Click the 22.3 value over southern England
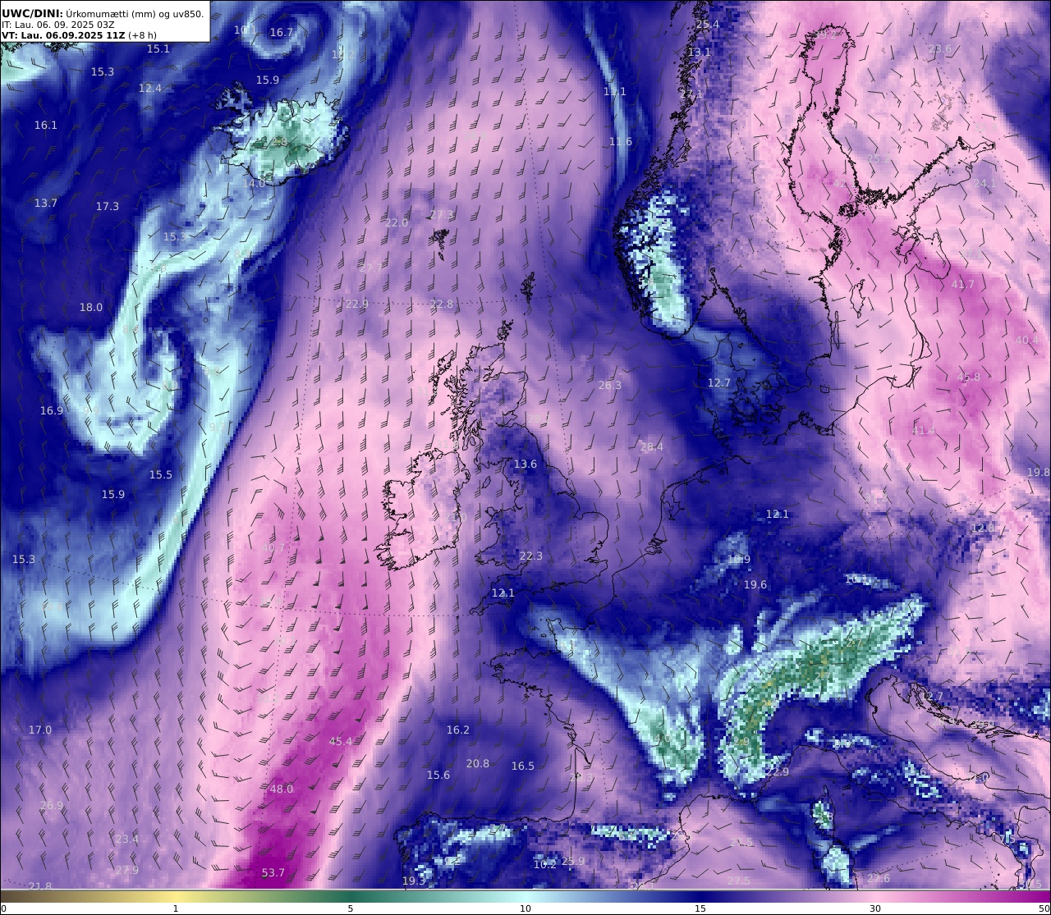The image size is (1051, 915). pyautogui.click(x=531, y=556)
